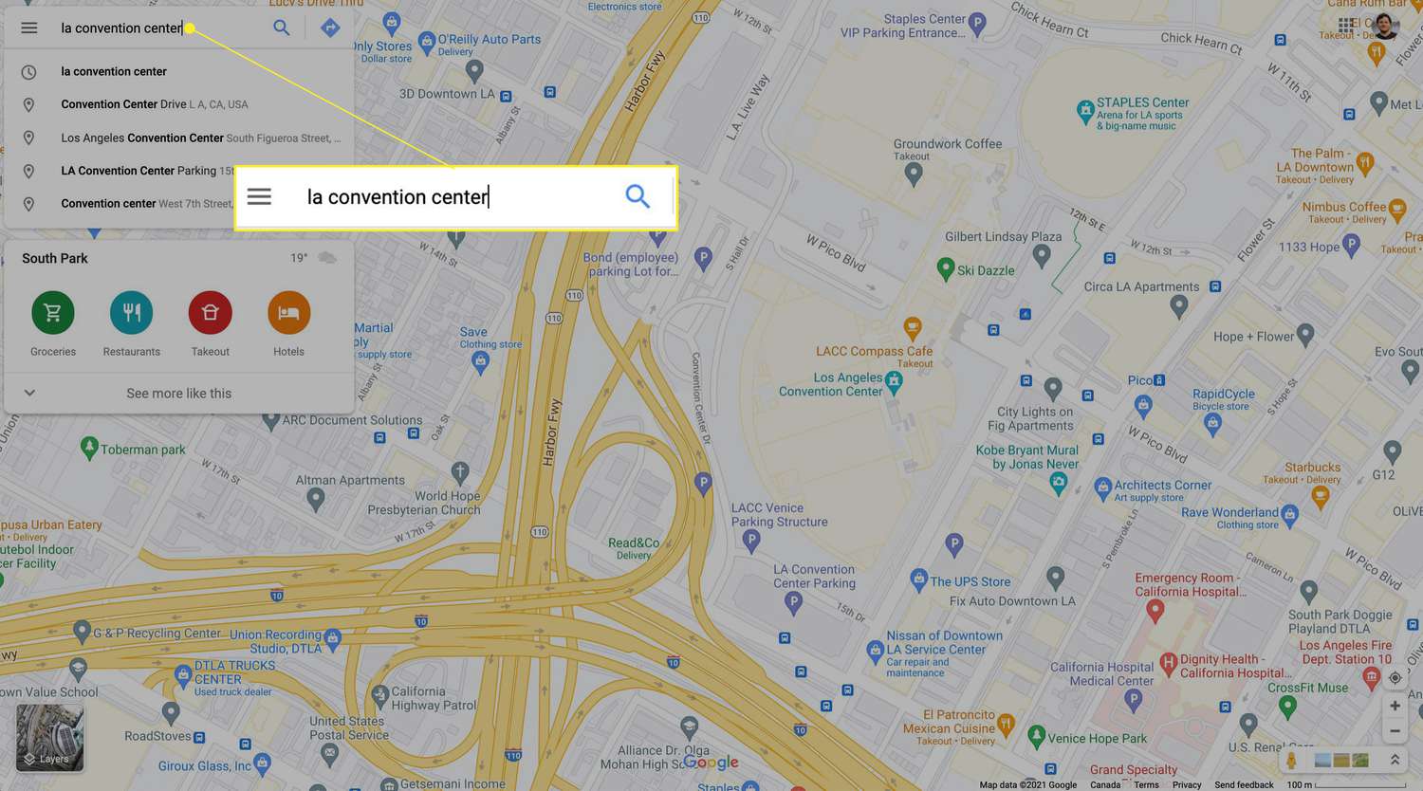Show your location with the target icon

coord(1395,677)
